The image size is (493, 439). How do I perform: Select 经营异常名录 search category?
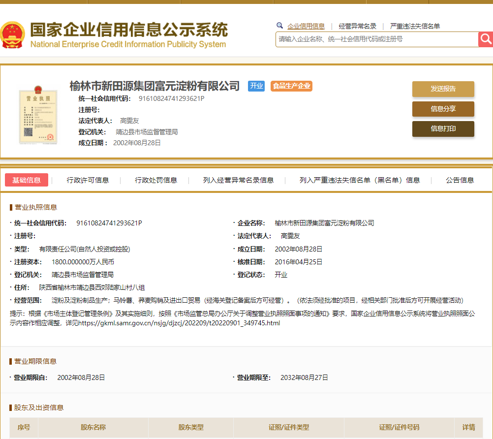click(358, 27)
